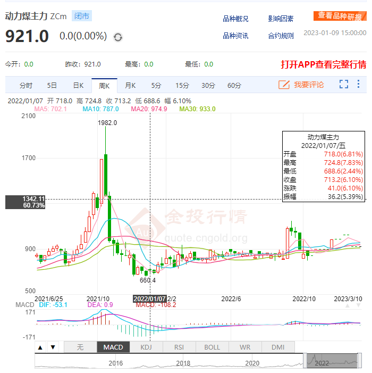Open the 品种概况 link
372x373 pixels.
pos(235,19)
